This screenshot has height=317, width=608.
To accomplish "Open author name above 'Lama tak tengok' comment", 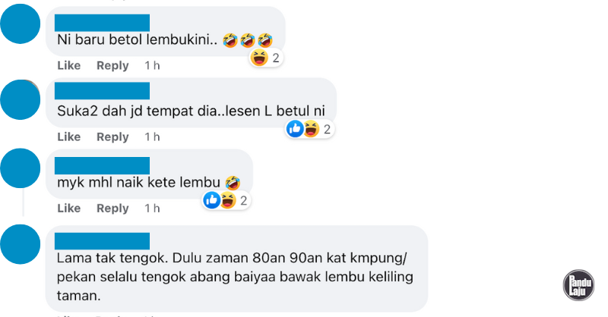I will point(102,240).
